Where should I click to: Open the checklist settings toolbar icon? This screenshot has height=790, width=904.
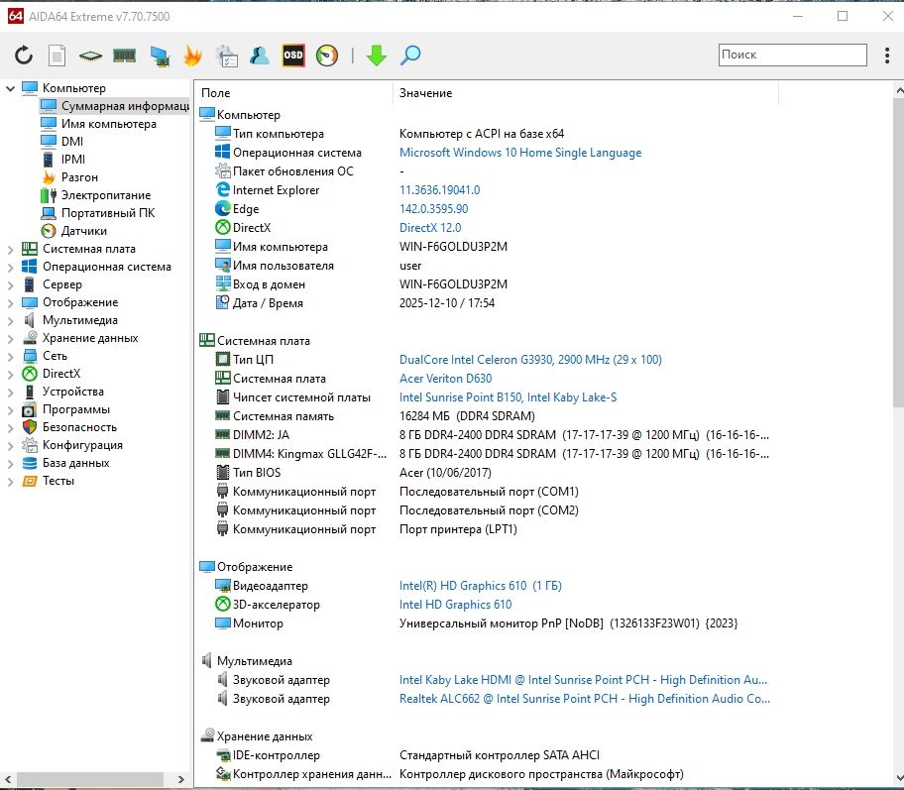[226, 56]
